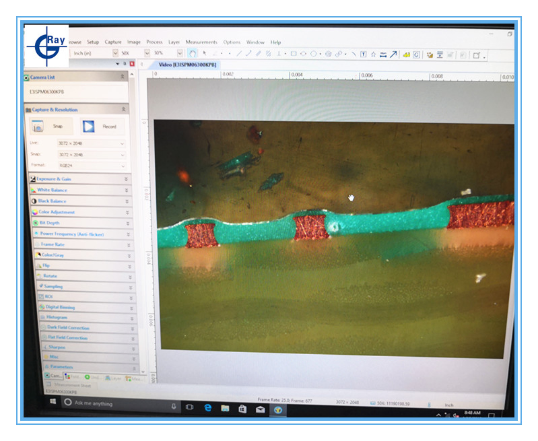Open the Capture menu
This screenshot has height=441, width=538.
coord(113,42)
